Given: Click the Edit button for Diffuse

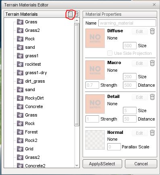Looking at the screenshot, I should (x=139, y=31).
